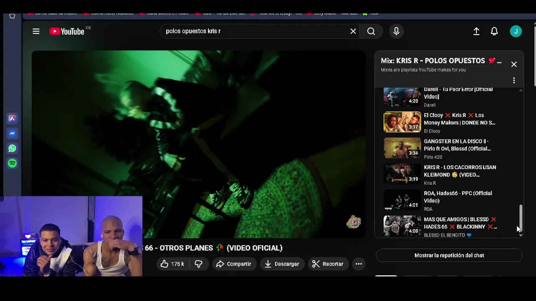The image size is (536, 301).
Task: Close the Mix playlist panel
Action: (514, 64)
